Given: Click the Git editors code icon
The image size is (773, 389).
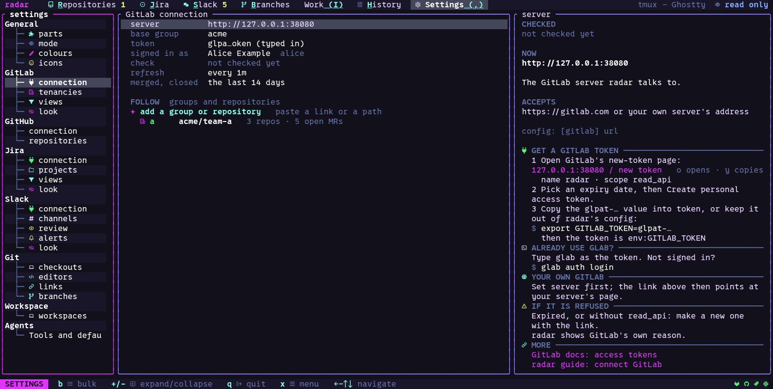Looking at the screenshot, I should pos(31,277).
